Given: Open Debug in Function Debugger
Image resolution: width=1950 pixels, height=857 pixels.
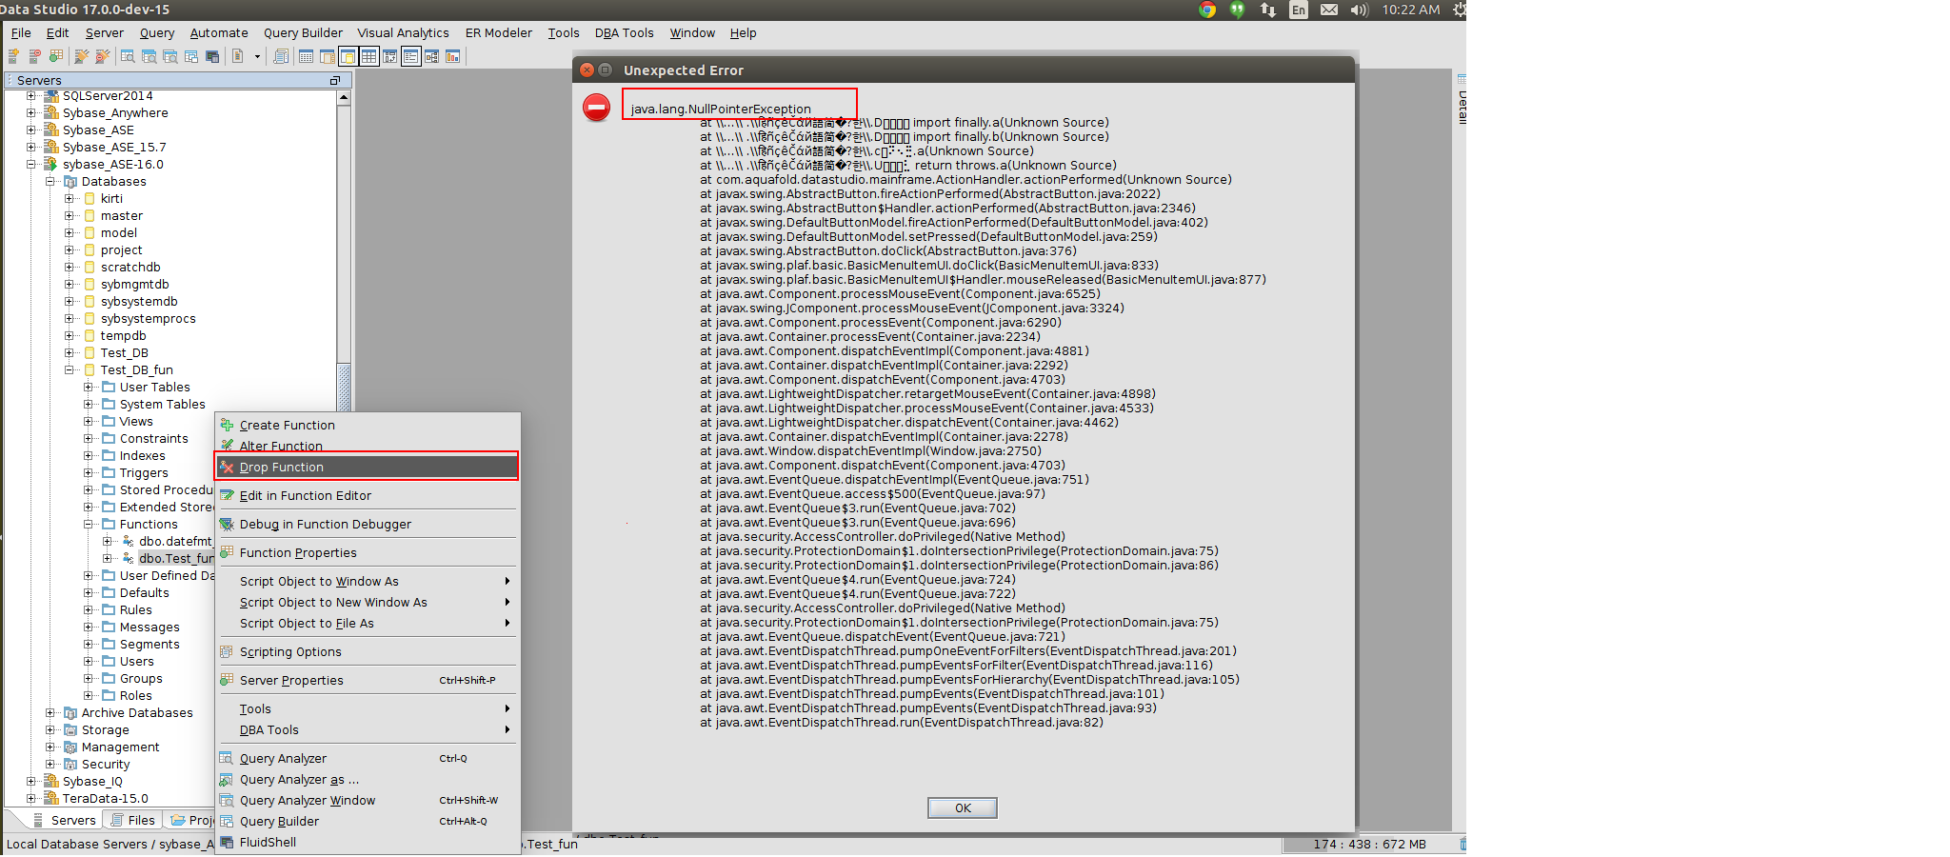Looking at the screenshot, I should pos(367,524).
